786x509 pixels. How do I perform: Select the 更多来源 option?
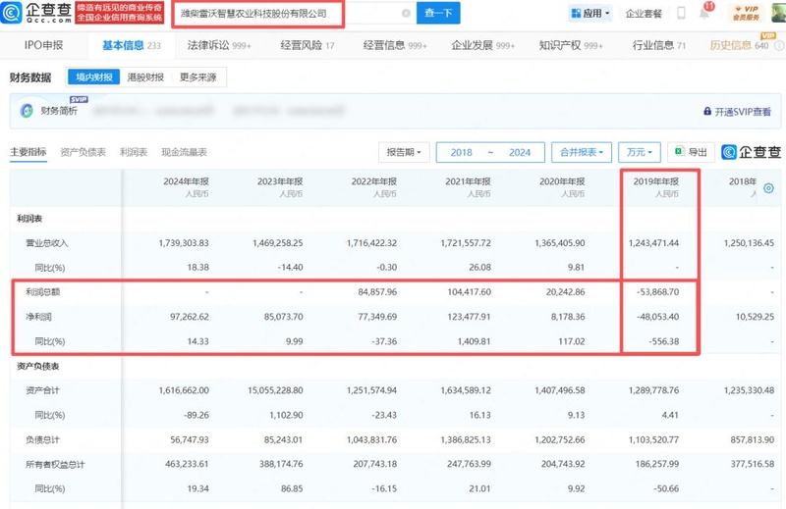[198, 76]
